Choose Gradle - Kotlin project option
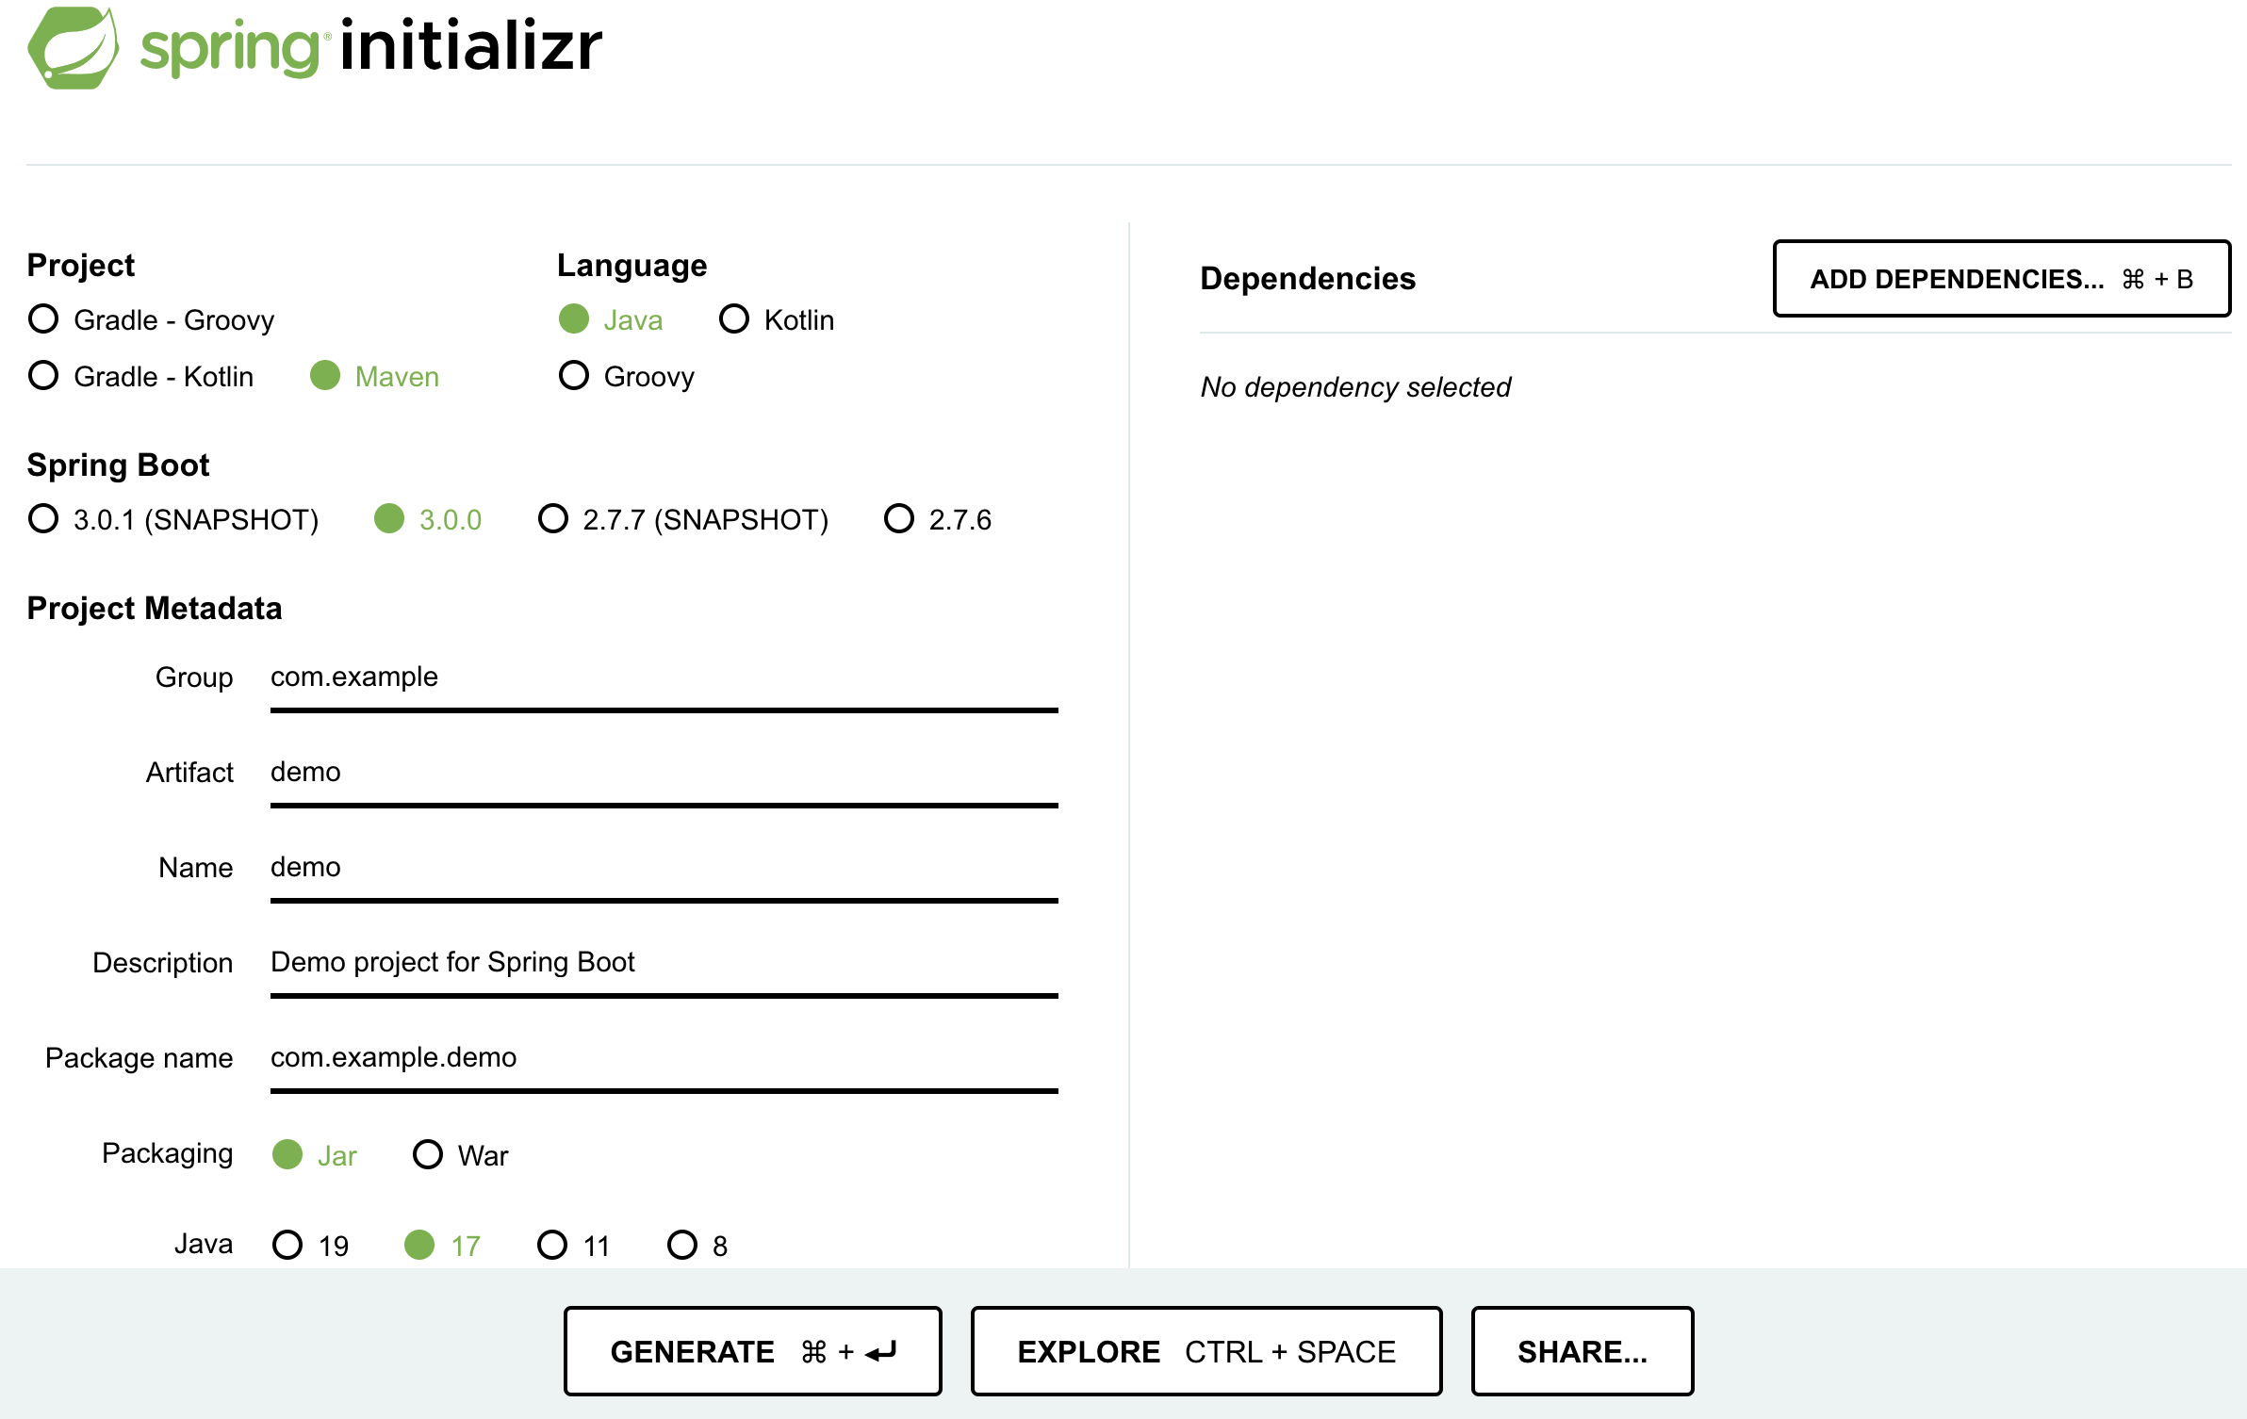Viewport: 2247px width, 1419px height. pyautogui.click(x=43, y=376)
